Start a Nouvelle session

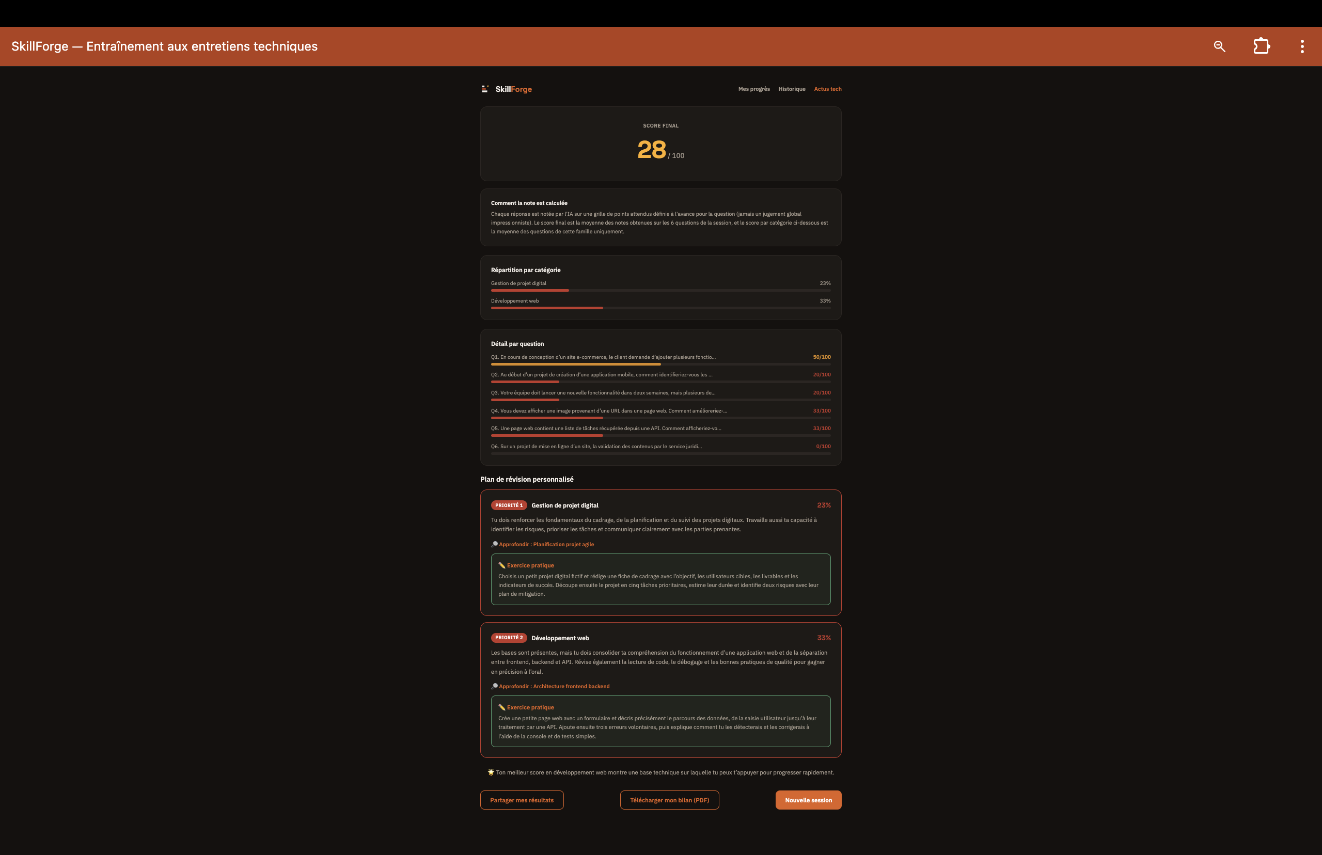click(808, 800)
